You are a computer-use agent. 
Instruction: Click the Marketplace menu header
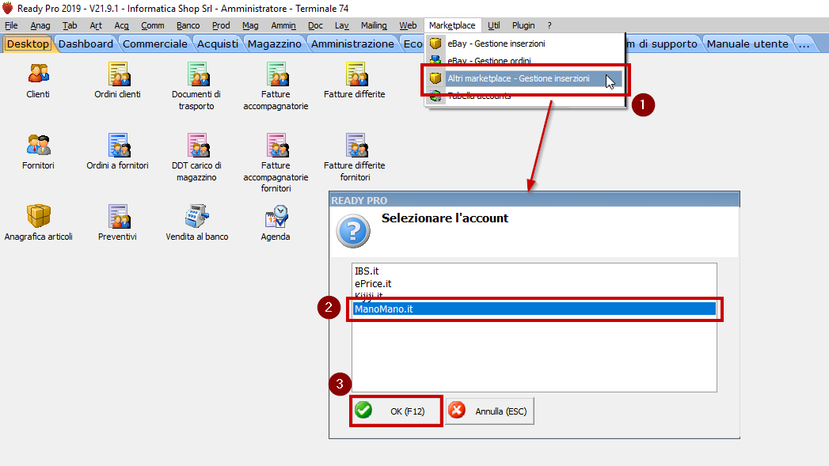452,25
